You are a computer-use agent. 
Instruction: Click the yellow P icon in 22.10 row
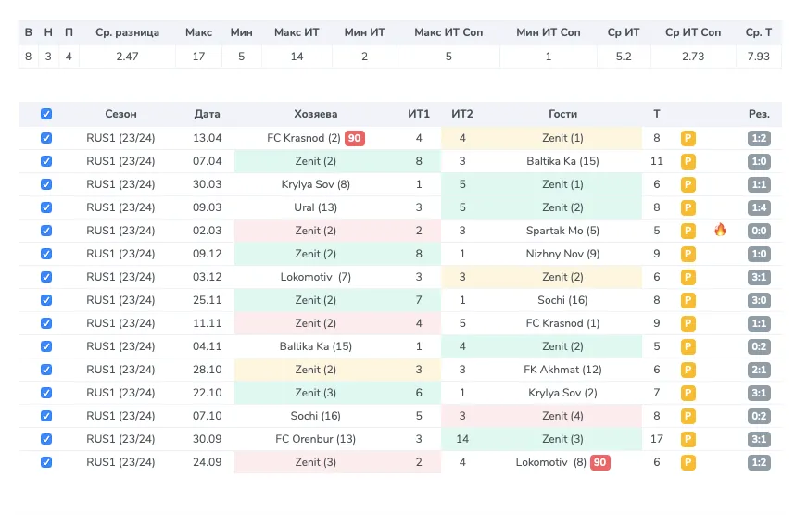pyautogui.click(x=688, y=393)
